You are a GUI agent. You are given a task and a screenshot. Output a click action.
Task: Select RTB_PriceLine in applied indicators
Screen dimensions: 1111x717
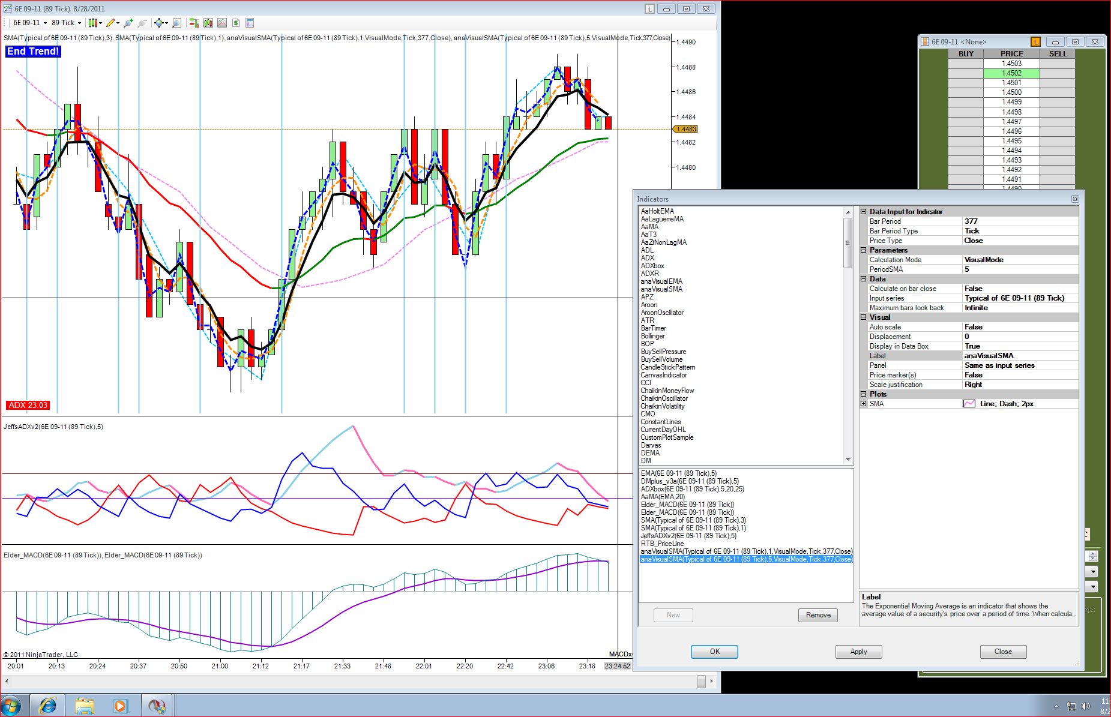click(x=662, y=544)
